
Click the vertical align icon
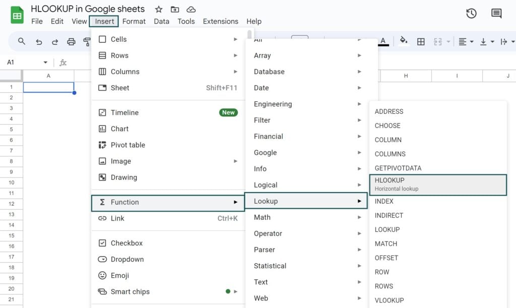[x=483, y=42]
